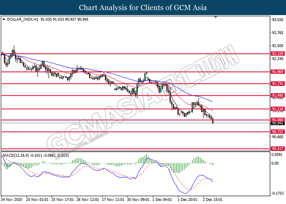The image size is (286, 204).
Task: Select the 92.339 resistance level label
Action: 277,53
